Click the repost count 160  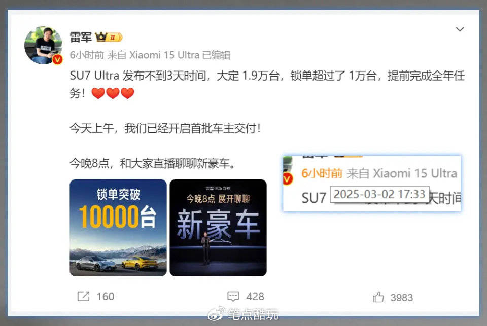106,297
